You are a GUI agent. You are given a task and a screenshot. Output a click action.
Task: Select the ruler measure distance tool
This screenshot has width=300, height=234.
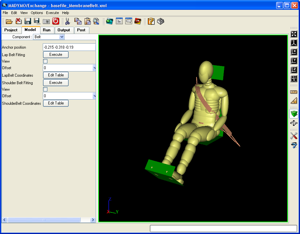click(294, 92)
